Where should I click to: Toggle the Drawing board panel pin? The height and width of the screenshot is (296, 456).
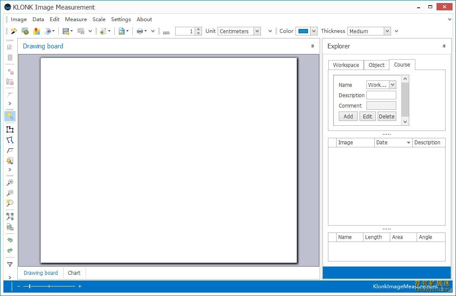click(x=312, y=46)
